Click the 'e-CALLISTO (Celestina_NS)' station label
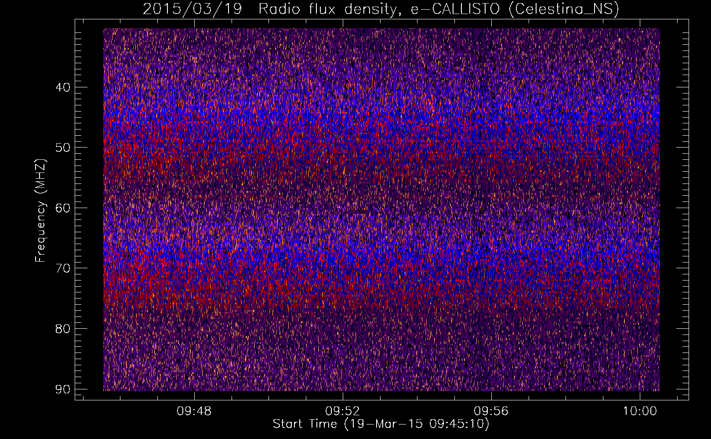Screen dimensions: 711x439 (x=515, y=9)
